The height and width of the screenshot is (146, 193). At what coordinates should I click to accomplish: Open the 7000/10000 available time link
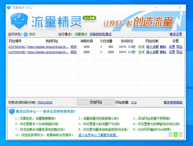pyautogui.click(x=45, y=102)
